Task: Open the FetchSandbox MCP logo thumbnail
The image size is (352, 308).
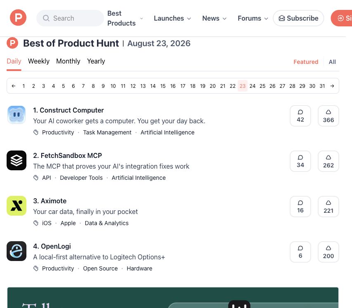Action: (x=17, y=160)
